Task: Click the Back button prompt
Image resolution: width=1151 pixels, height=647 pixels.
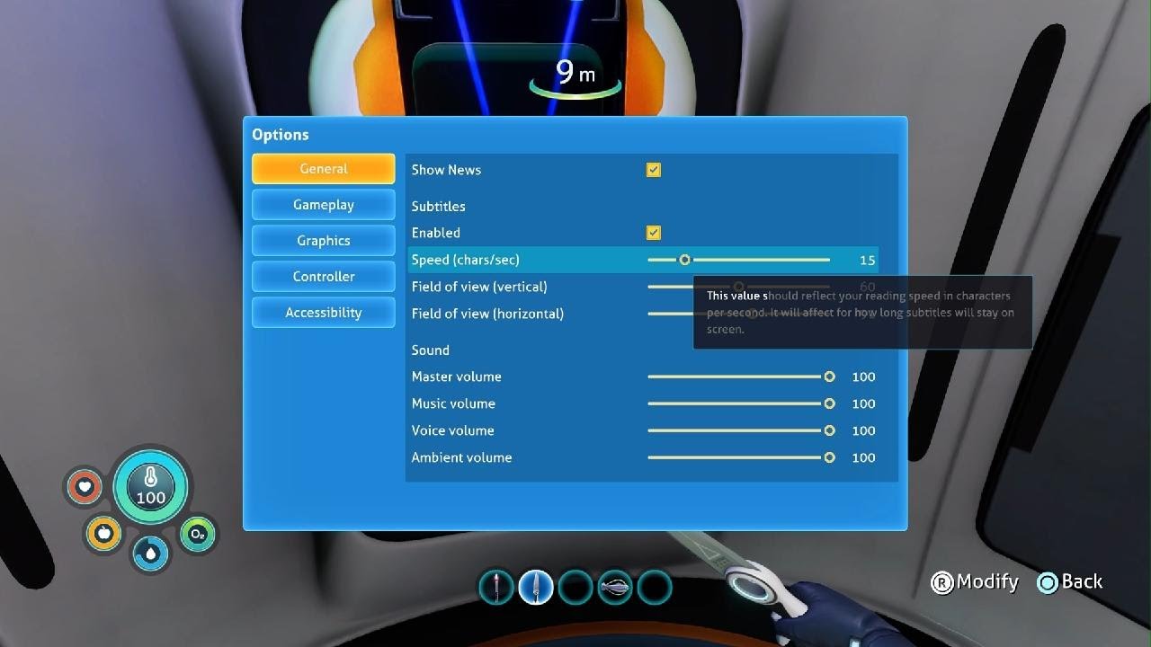Action: pos(1070,582)
